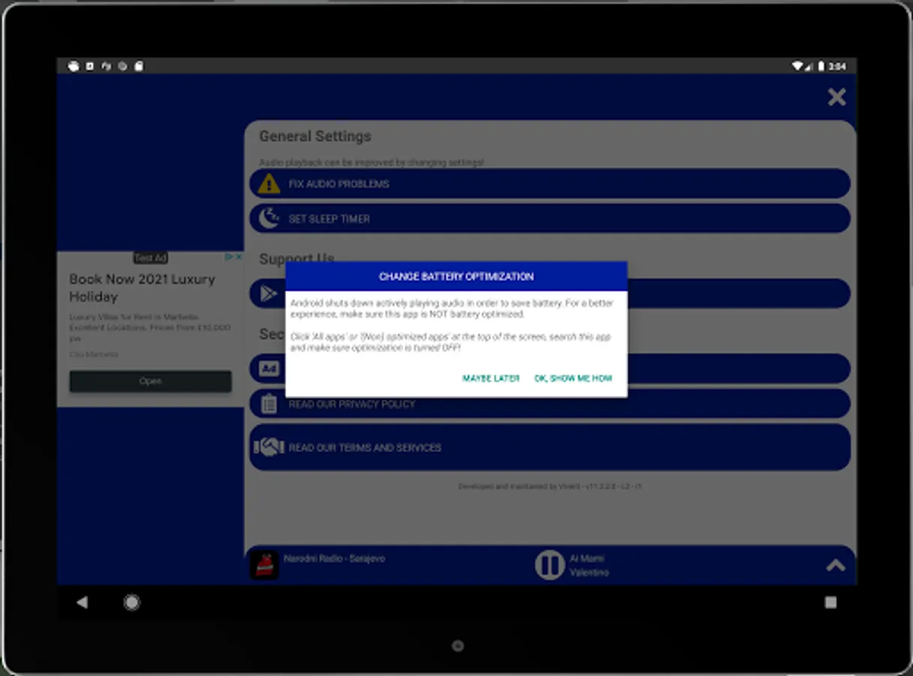The image size is (913, 676).
Task: Click the Narodni Radio station logo
Action: pos(264,565)
